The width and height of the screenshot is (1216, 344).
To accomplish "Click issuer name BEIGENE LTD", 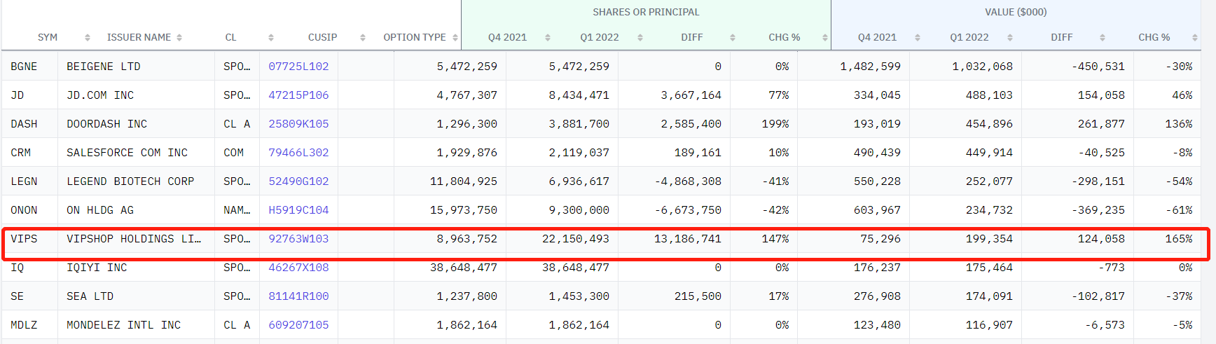I will tap(104, 67).
